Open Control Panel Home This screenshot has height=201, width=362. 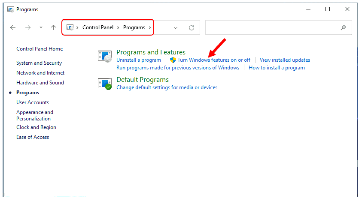pyautogui.click(x=40, y=49)
